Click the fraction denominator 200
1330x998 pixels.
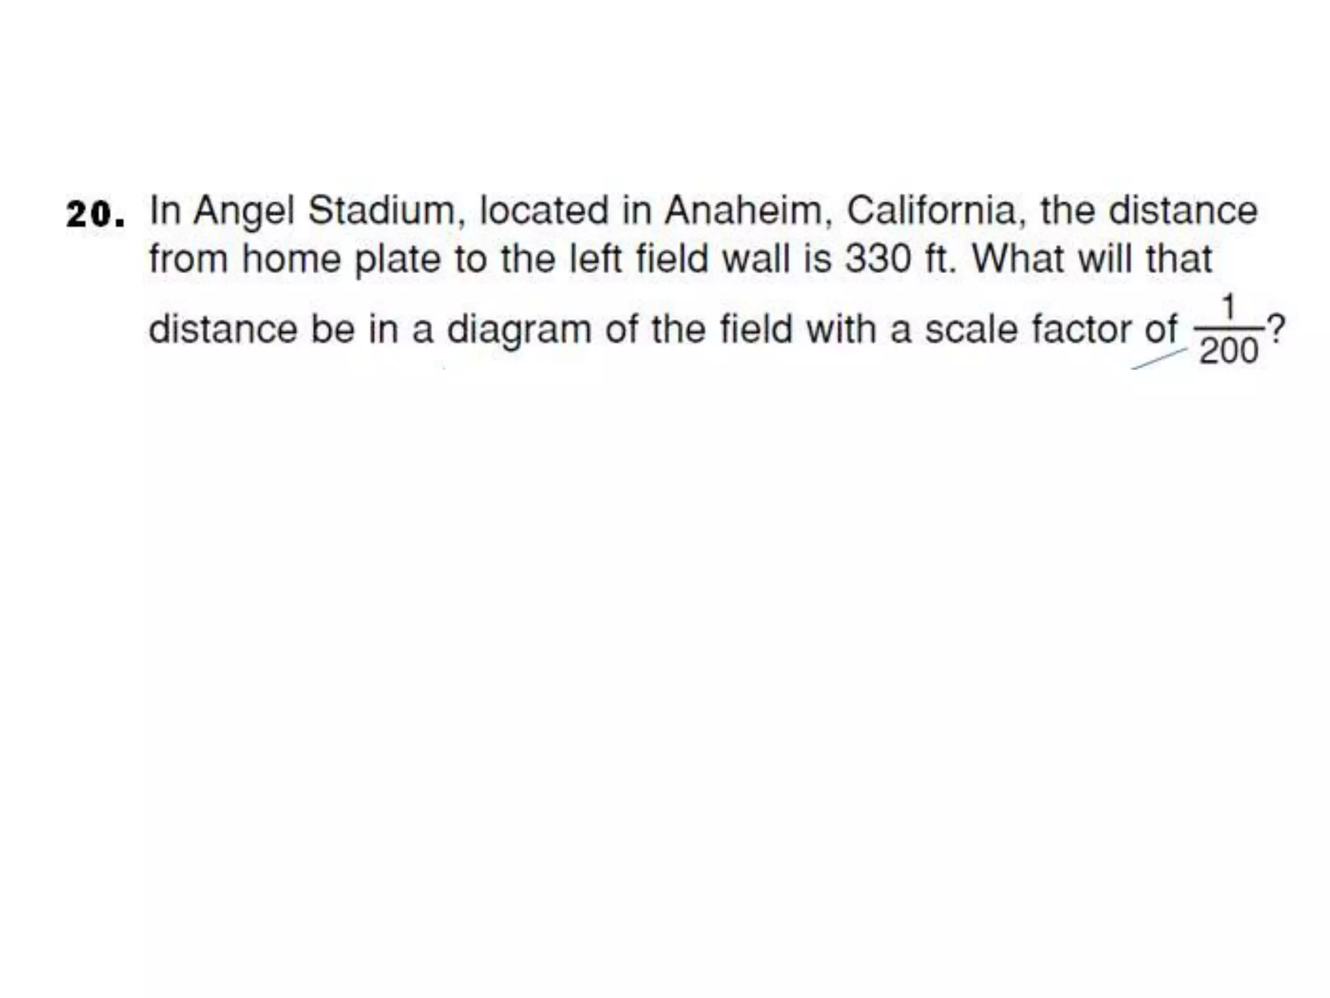tap(1229, 352)
